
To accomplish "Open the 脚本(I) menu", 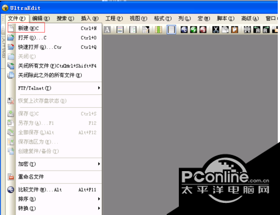I will coord(226,18).
